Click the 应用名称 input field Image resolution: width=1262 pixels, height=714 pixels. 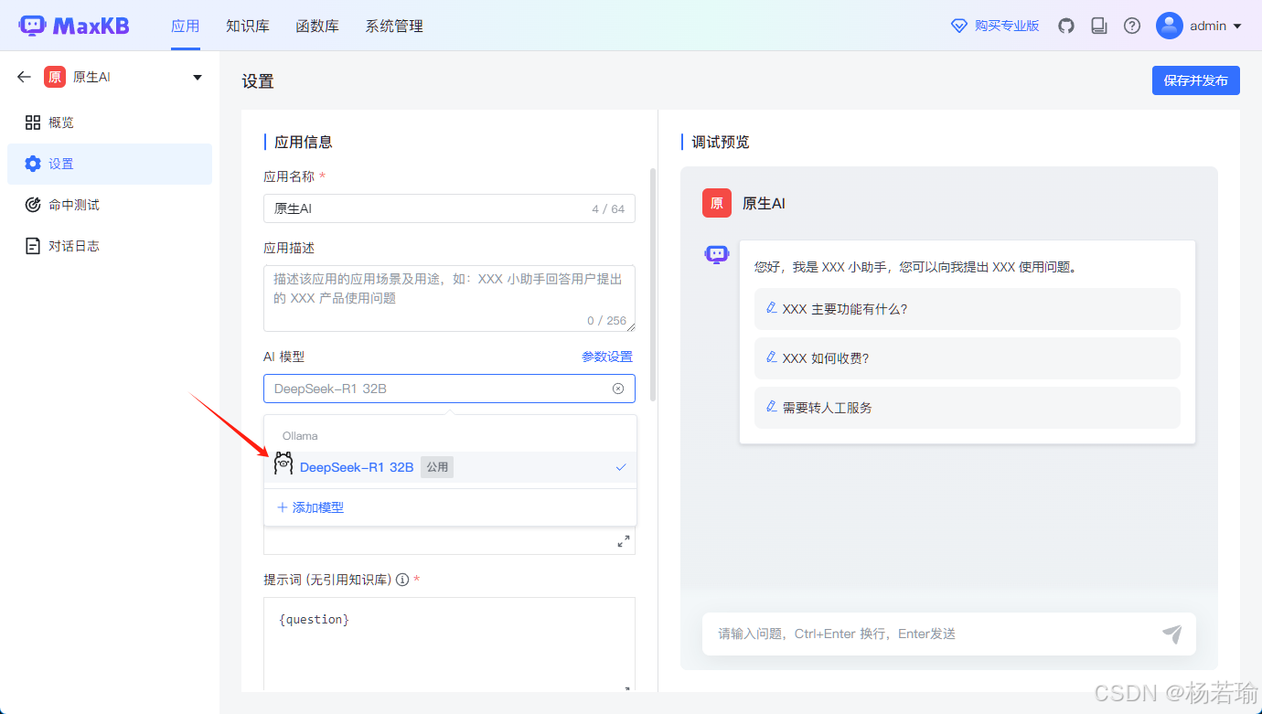click(x=449, y=208)
